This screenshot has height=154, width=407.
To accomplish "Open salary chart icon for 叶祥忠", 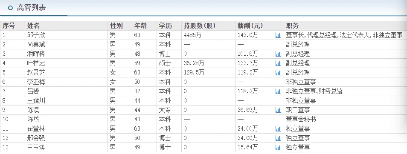I will click(278, 63).
